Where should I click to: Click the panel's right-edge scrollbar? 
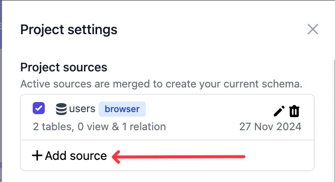pyautogui.click(x=333, y=120)
